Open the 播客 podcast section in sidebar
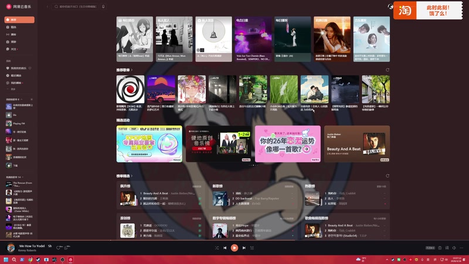 click(x=19, y=35)
